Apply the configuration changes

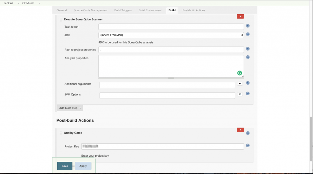tap(83, 166)
